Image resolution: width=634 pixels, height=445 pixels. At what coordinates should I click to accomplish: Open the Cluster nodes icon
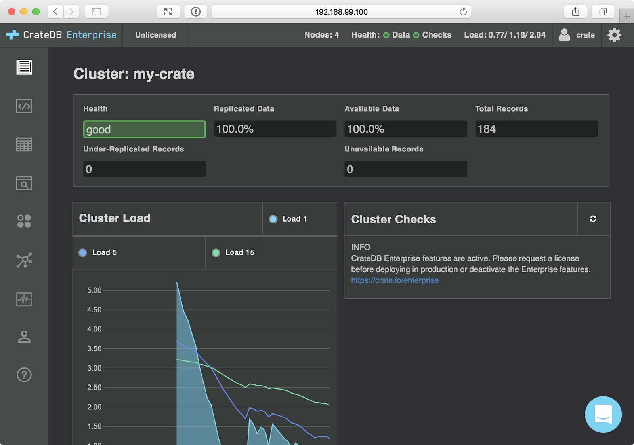[x=24, y=260]
